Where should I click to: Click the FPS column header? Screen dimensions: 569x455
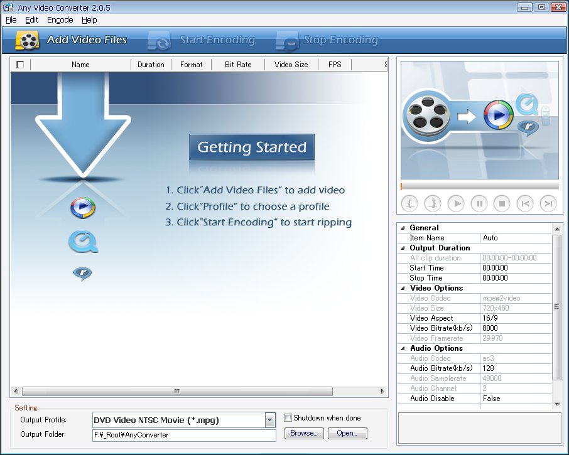[x=335, y=65]
